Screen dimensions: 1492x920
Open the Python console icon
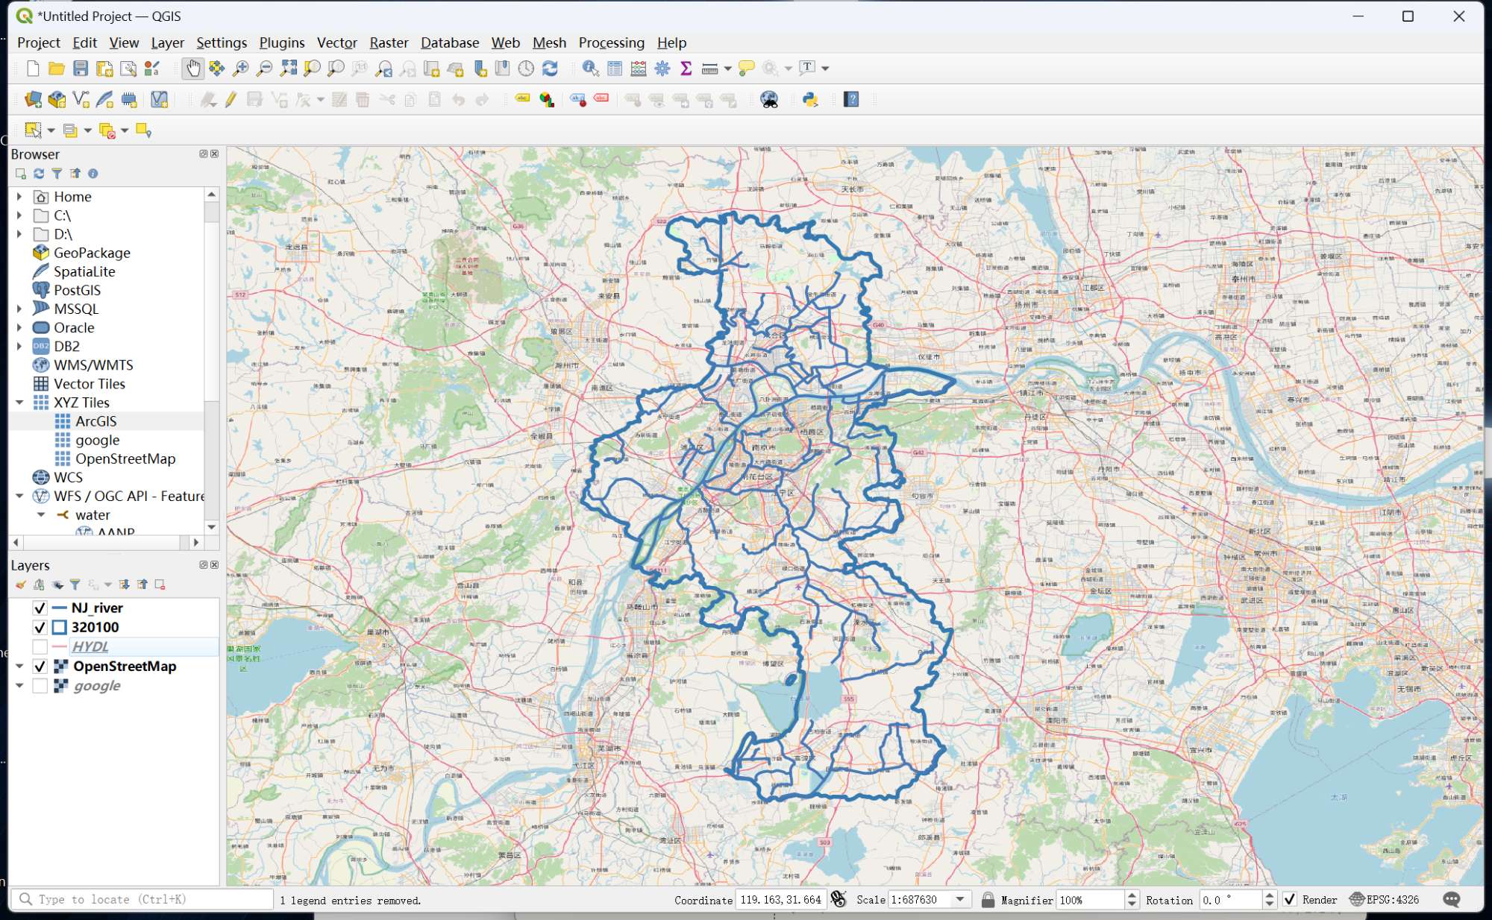(809, 99)
